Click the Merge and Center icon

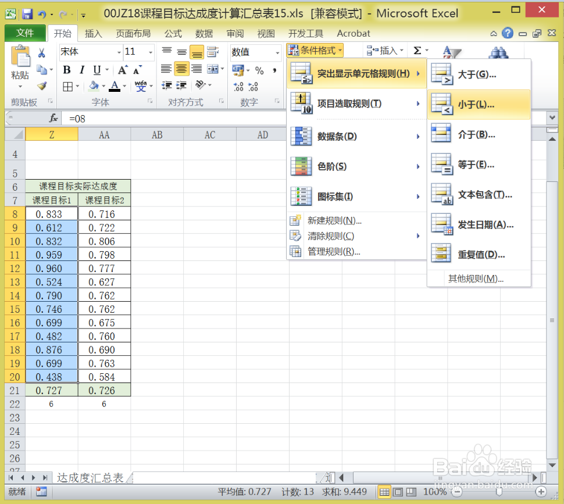pos(213,69)
